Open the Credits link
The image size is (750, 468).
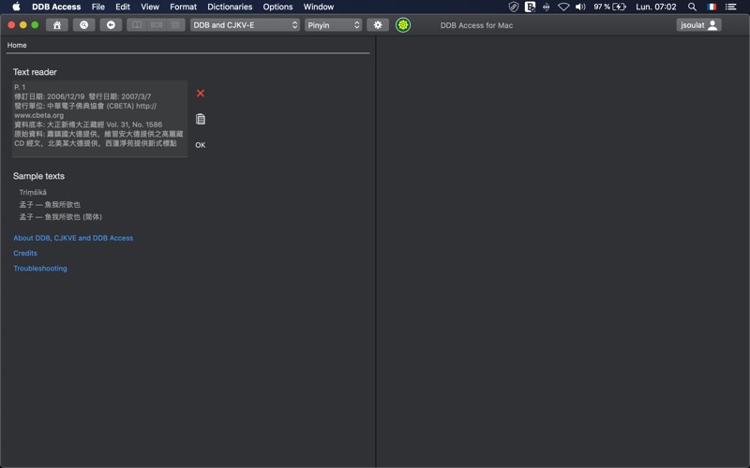[25, 253]
